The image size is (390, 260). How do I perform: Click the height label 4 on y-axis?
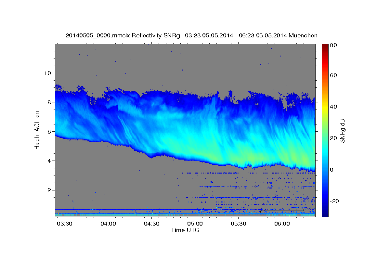click(48, 161)
